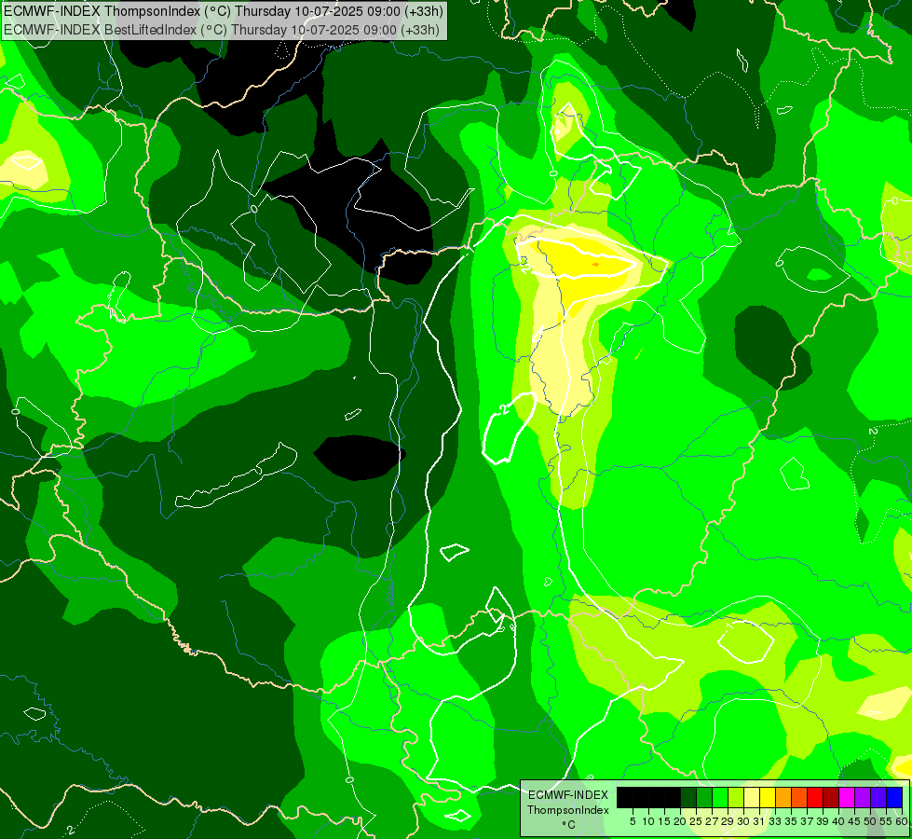Viewport: 912px width, 839px height.
Task: Click the legend scale label "60"
Action: 902,821
